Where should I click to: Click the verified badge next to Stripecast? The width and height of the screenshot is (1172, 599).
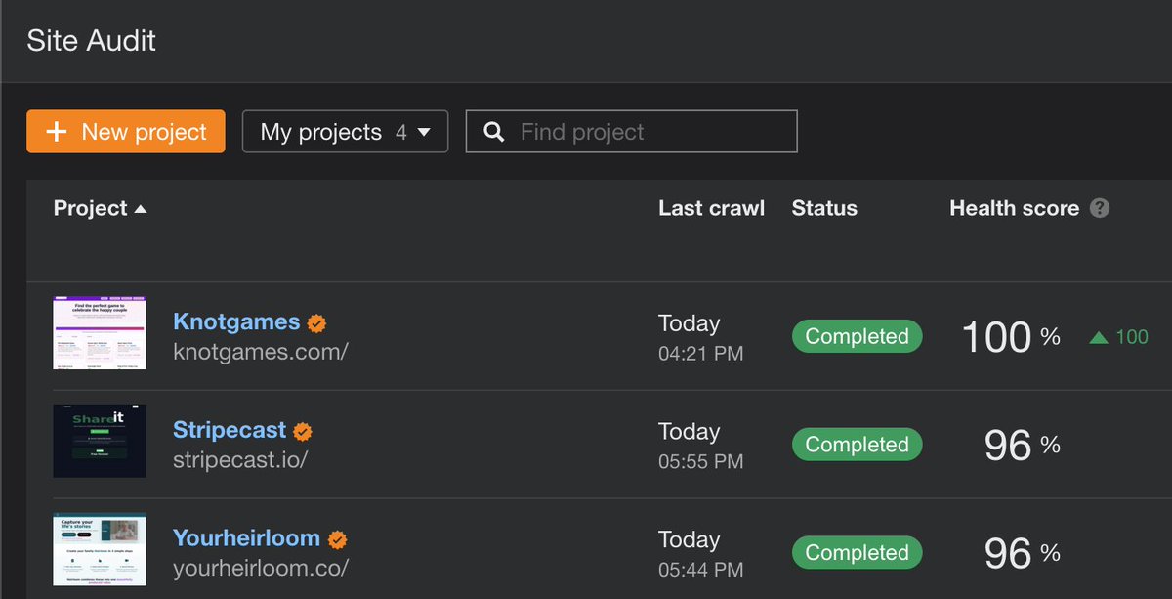click(303, 431)
